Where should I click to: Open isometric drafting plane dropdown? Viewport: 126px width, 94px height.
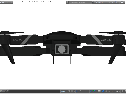tap(88, 91)
